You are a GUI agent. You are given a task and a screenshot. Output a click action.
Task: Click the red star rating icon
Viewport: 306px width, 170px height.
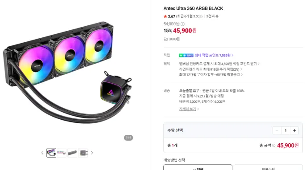165,16
